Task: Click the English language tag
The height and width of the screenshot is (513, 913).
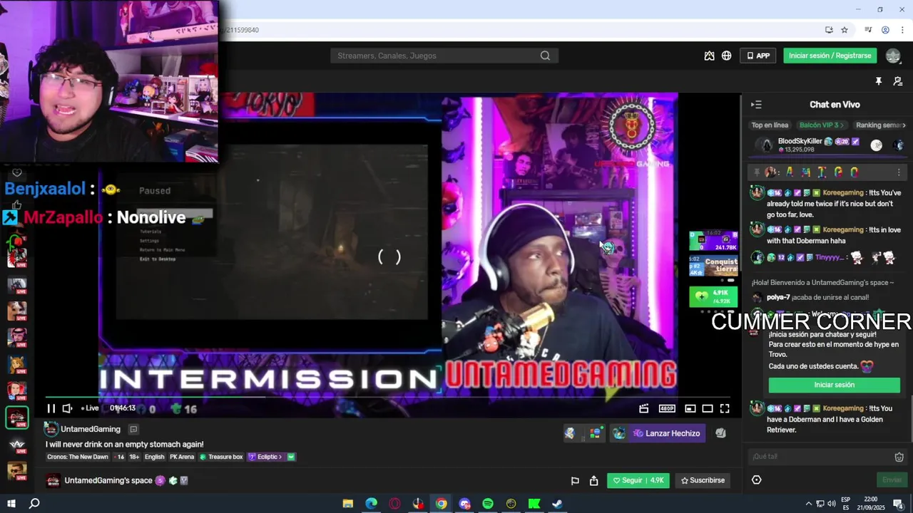Action: coord(154,457)
